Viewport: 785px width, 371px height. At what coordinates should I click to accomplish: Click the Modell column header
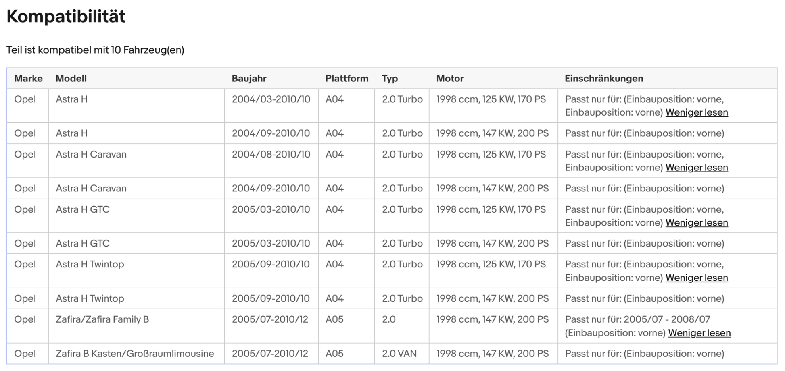(x=71, y=79)
